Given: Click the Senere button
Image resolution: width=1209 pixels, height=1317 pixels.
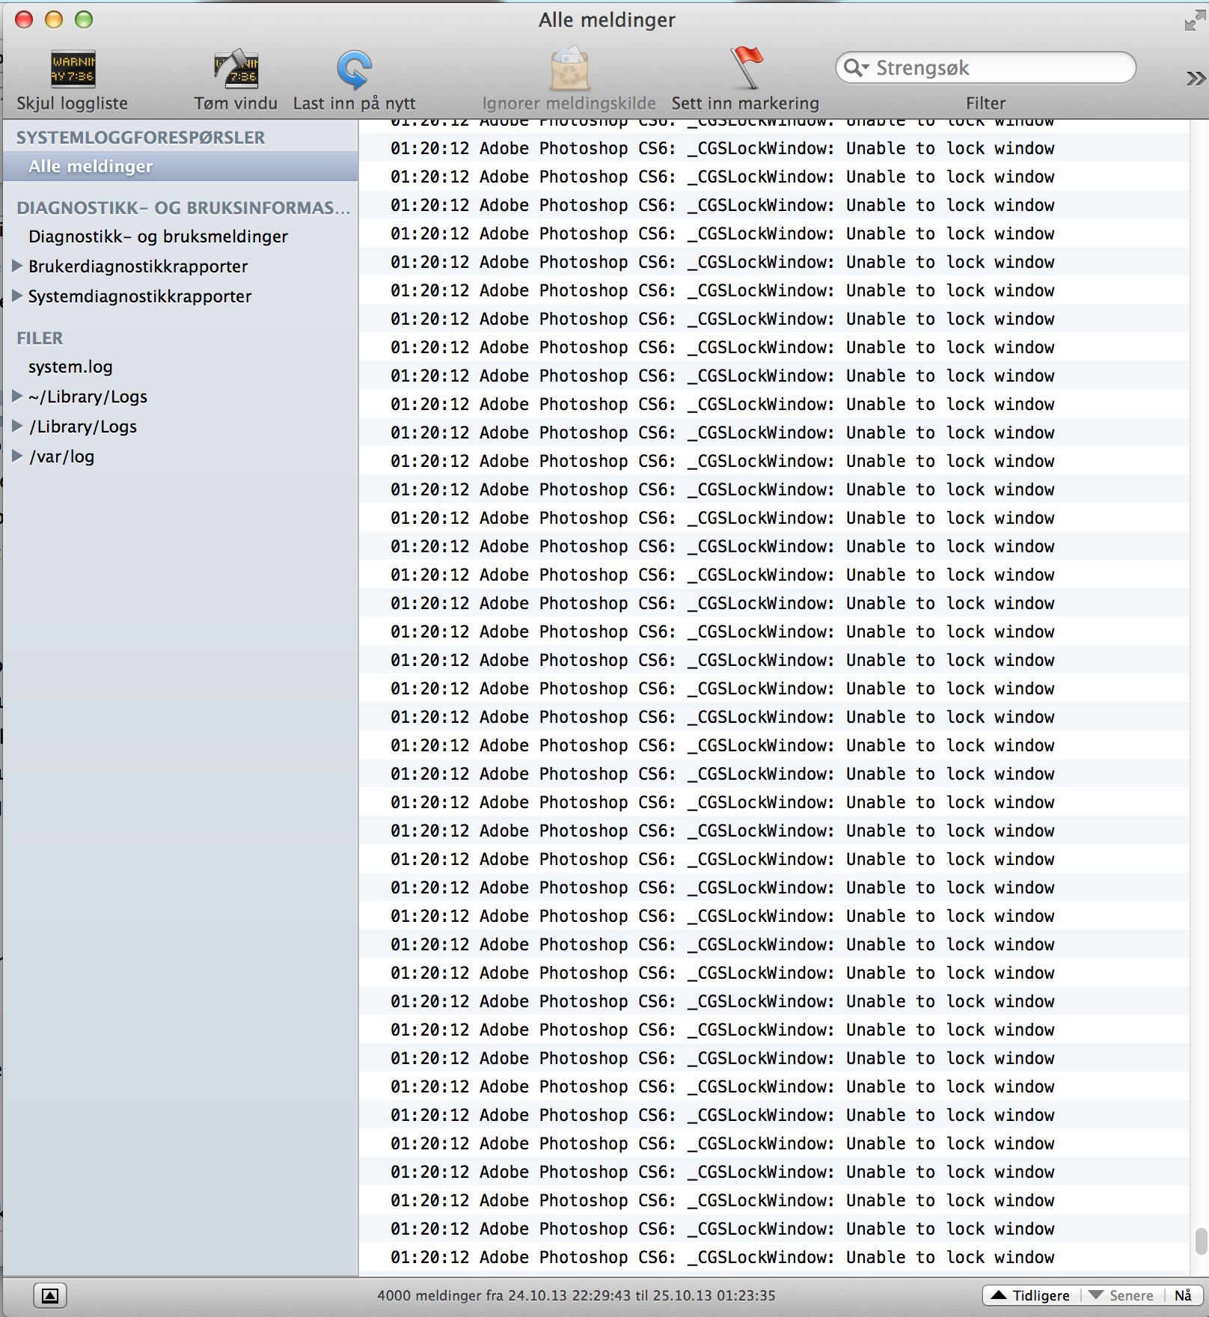Looking at the screenshot, I should (x=1121, y=1295).
